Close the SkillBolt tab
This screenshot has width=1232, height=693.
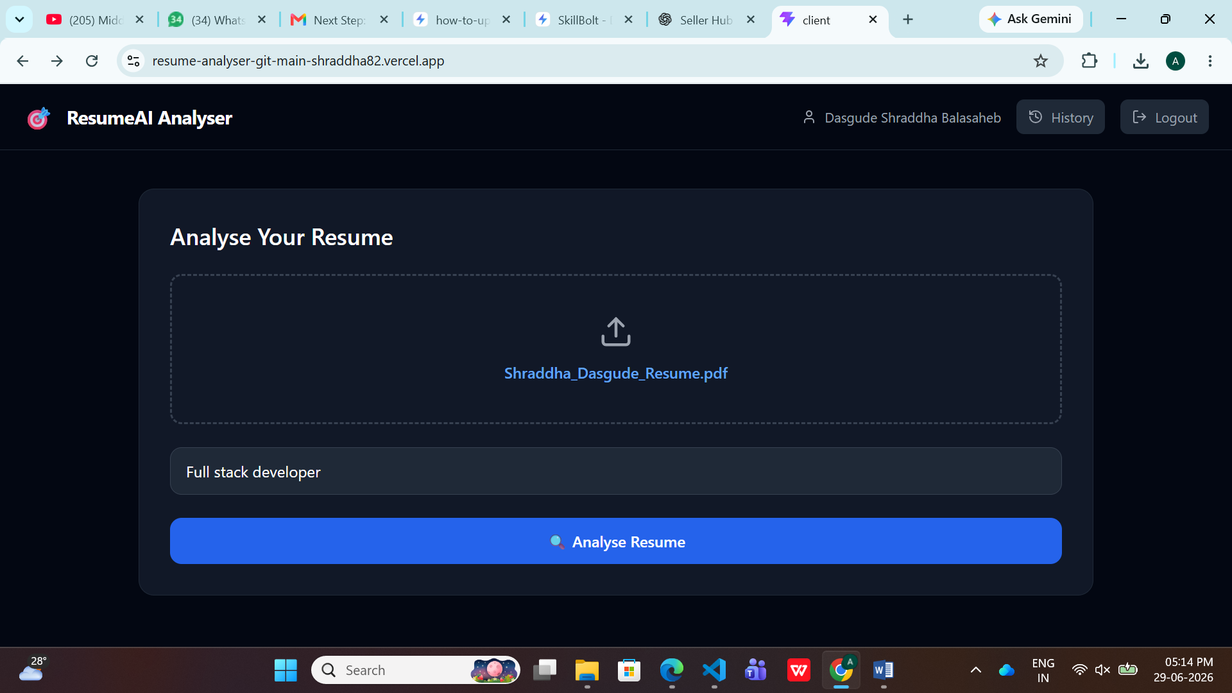coord(629,20)
